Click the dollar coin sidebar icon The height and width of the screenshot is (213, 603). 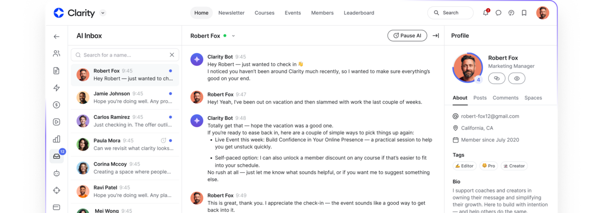point(56,105)
